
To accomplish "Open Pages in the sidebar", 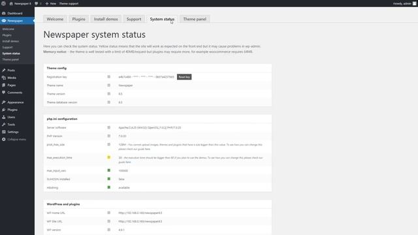I will pyautogui.click(x=12, y=86).
